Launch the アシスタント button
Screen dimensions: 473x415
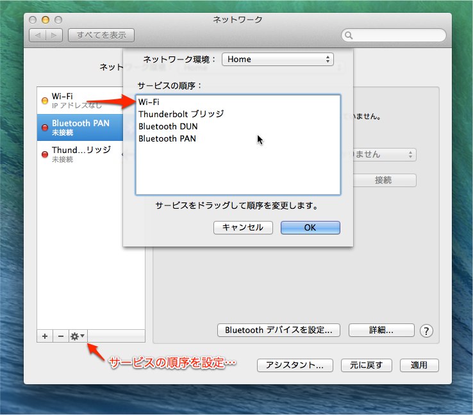point(295,365)
